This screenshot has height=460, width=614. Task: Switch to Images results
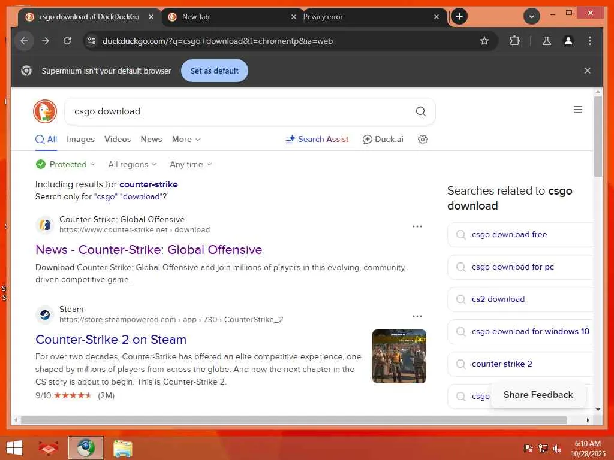click(x=81, y=139)
